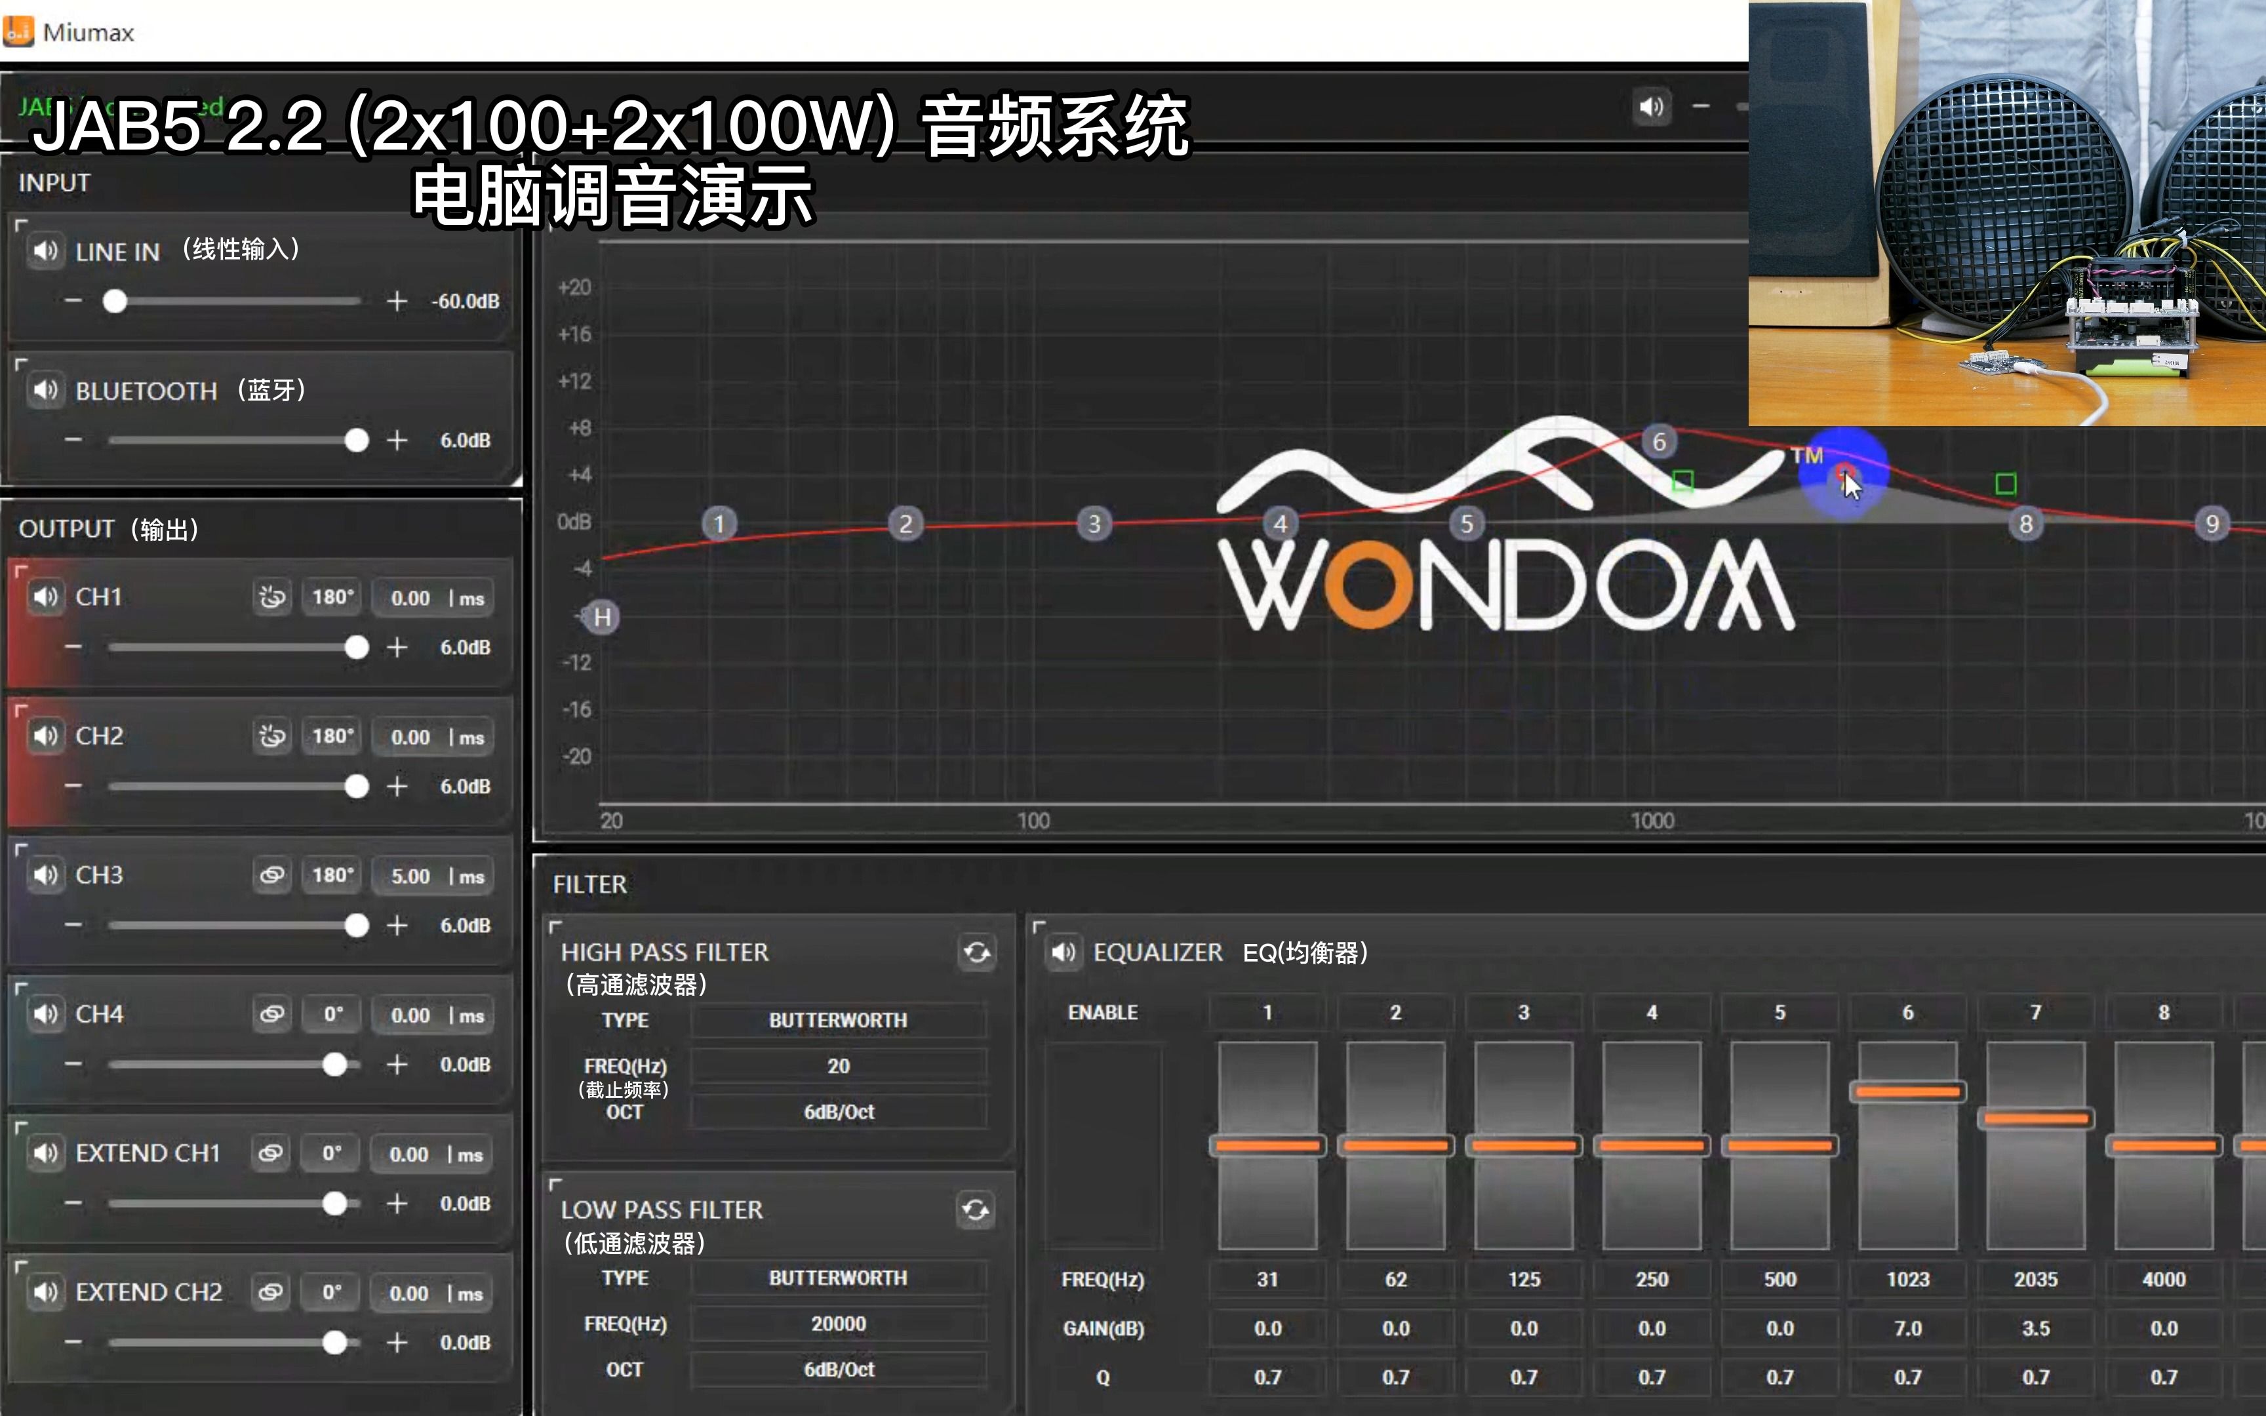The height and width of the screenshot is (1416, 2266).
Task: Select the link icon on CH3
Action: pyautogui.click(x=273, y=875)
